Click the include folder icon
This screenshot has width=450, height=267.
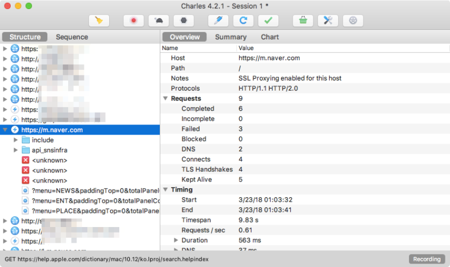click(26, 140)
